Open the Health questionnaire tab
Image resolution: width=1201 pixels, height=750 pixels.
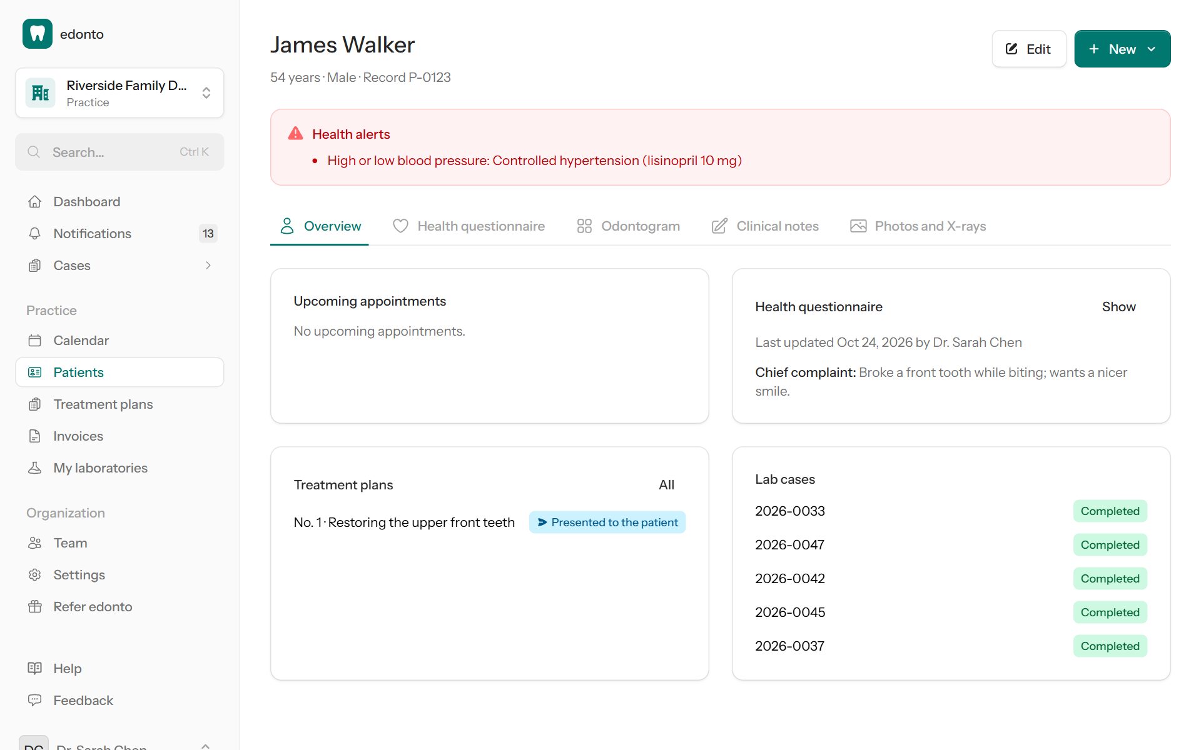(469, 226)
